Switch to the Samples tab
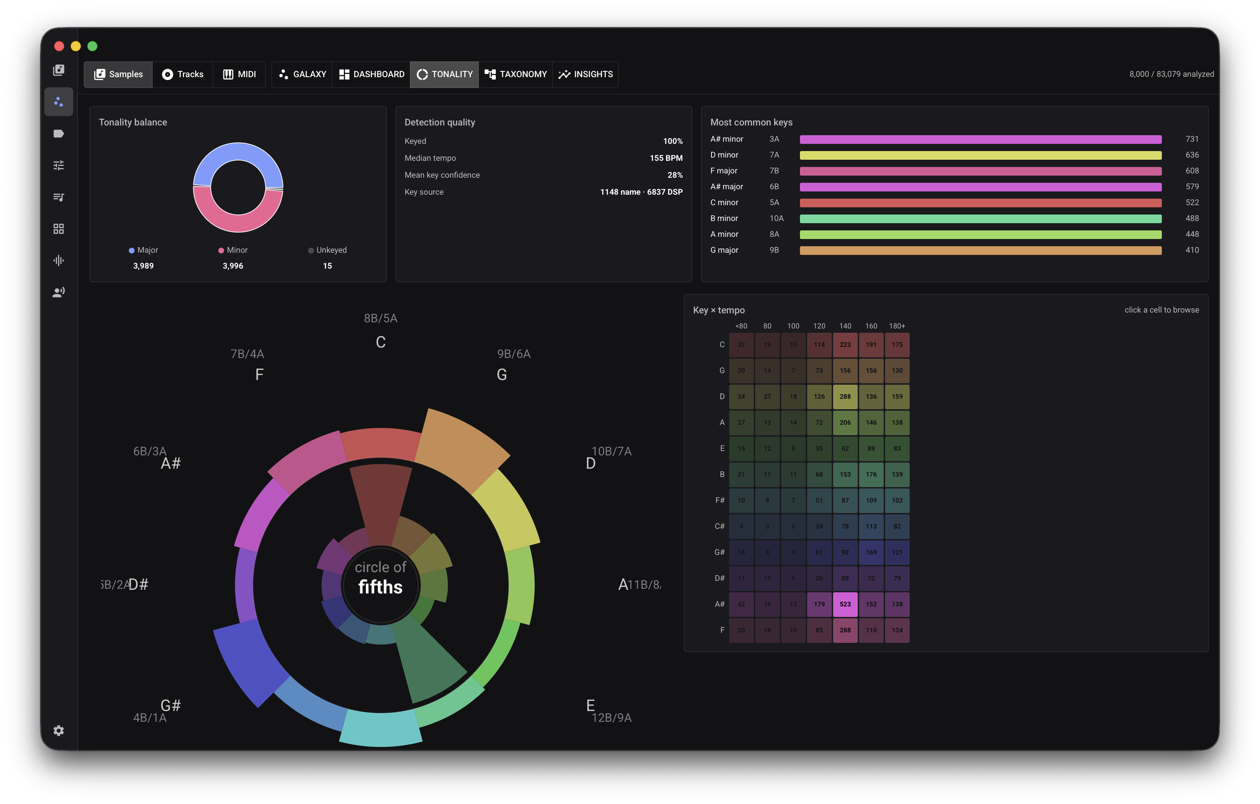 118,74
